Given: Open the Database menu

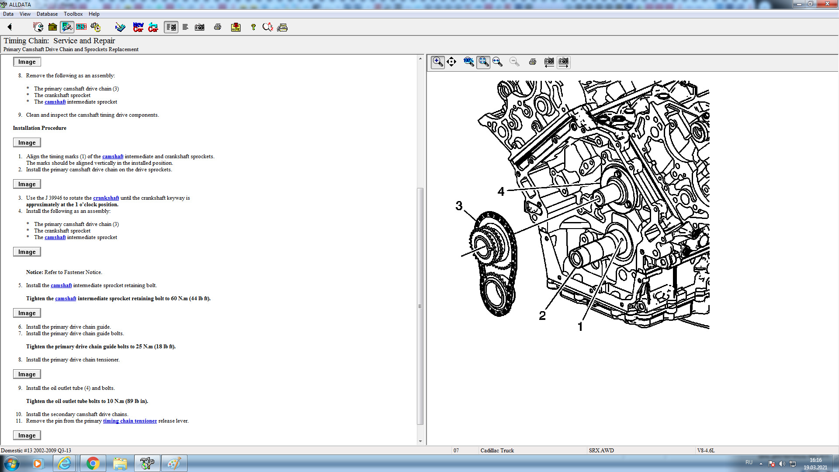Looking at the screenshot, I should coord(47,14).
